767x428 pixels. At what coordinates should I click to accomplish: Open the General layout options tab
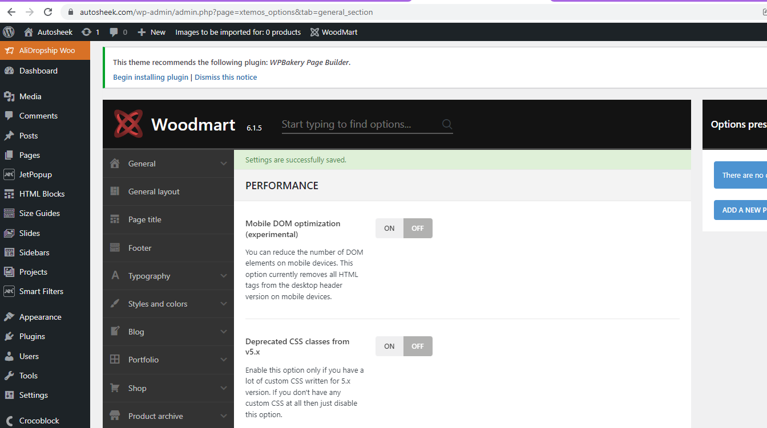[x=168, y=191]
